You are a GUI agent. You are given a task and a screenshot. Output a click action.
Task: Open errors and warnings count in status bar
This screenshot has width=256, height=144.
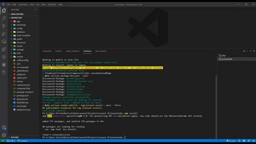11,141
